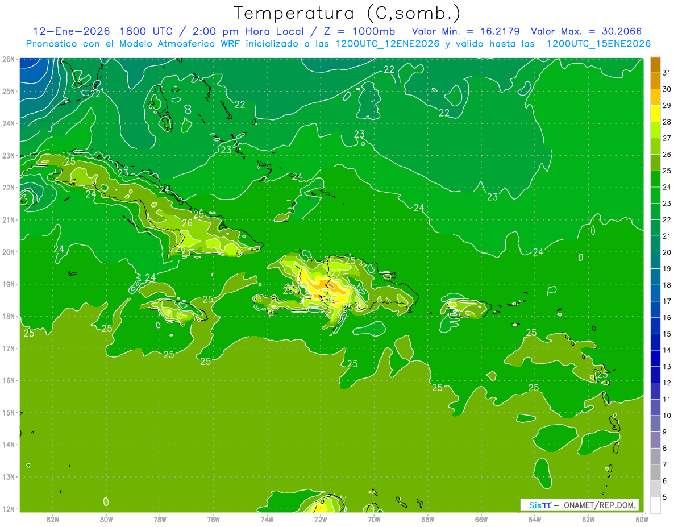Click the 70W longitude axis label
This screenshot has width=682, height=527.
tap(374, 519)
